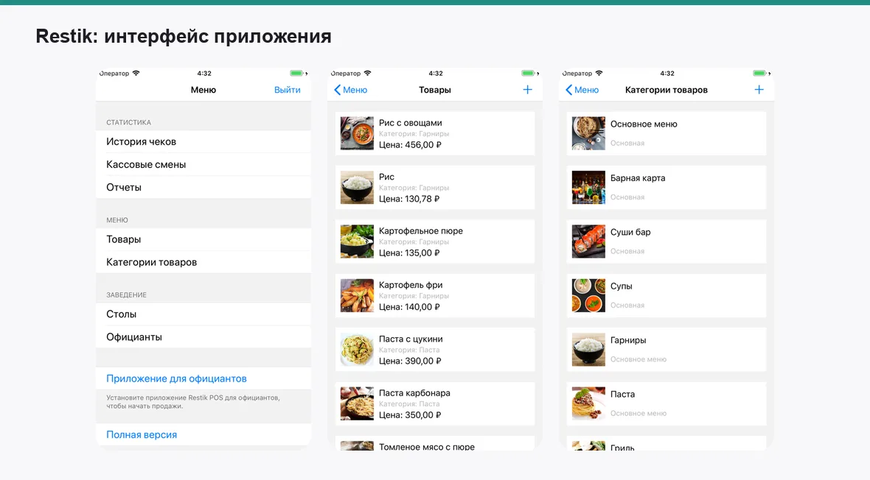Go back to Меню from Категории товаров screen
This screenshot has height=480, width=870.
point(582,90)
